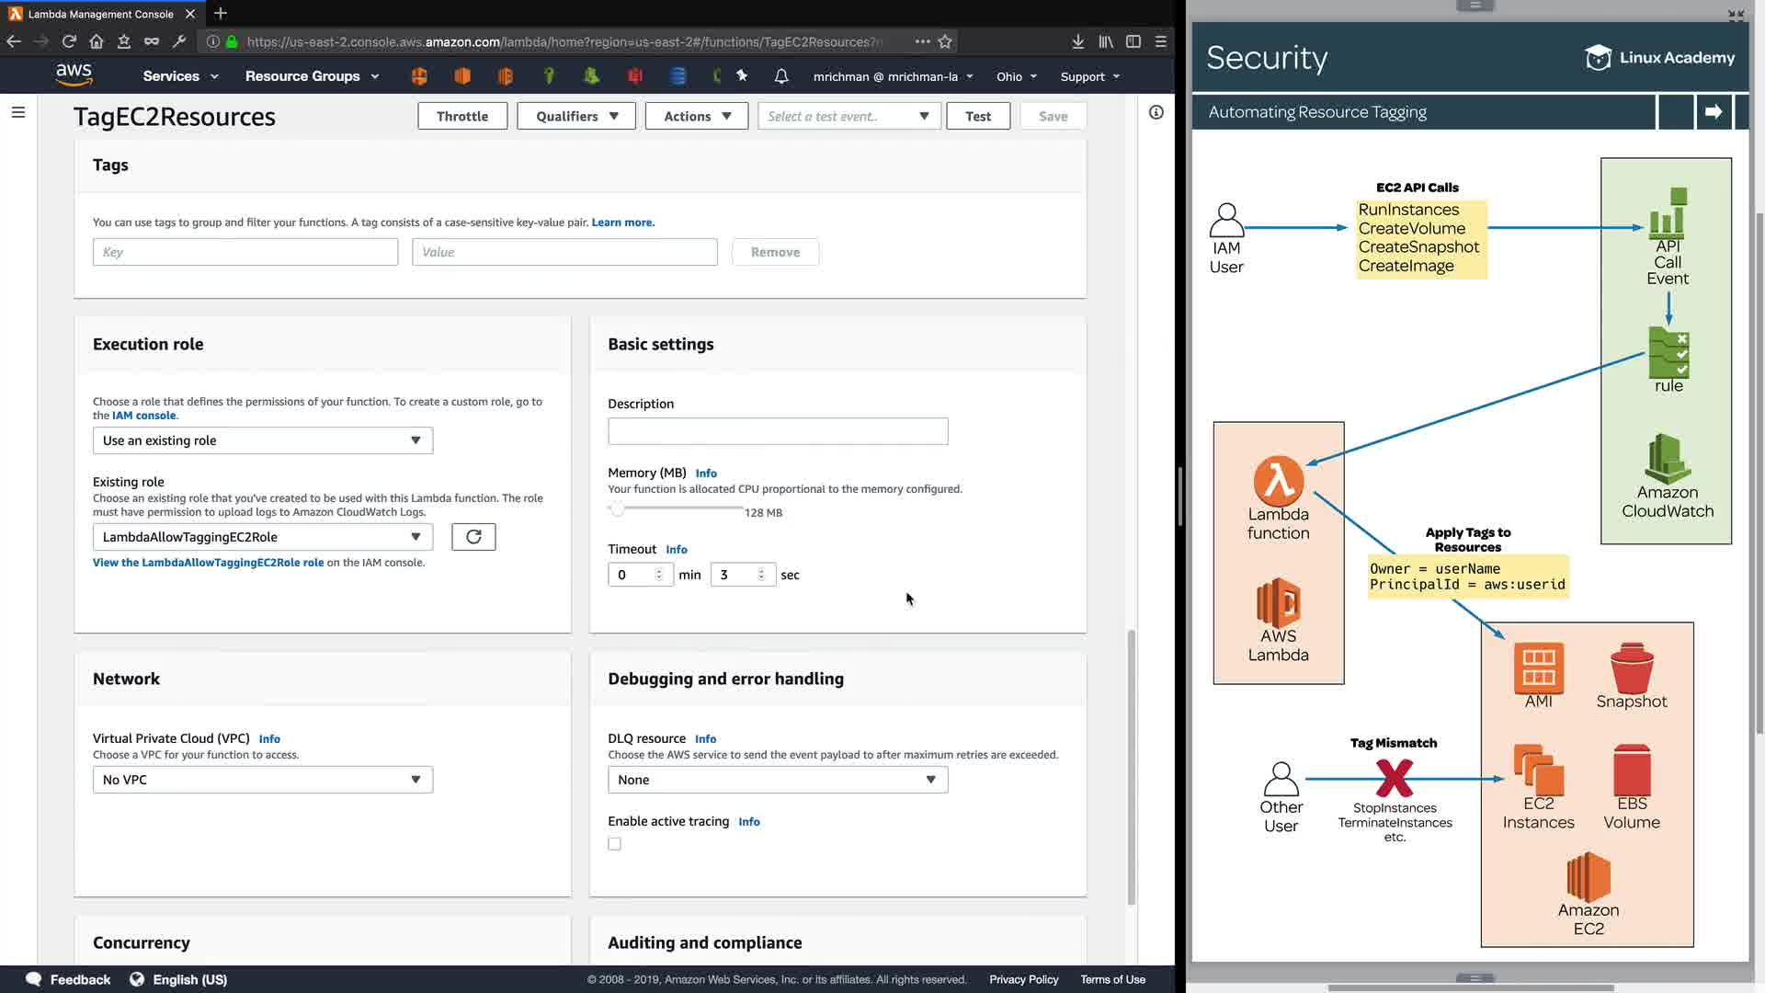Viewport: 1765px width, 993px height.
Task: Click the Test button
Action: pyautogui.click(x=978, y=116)
